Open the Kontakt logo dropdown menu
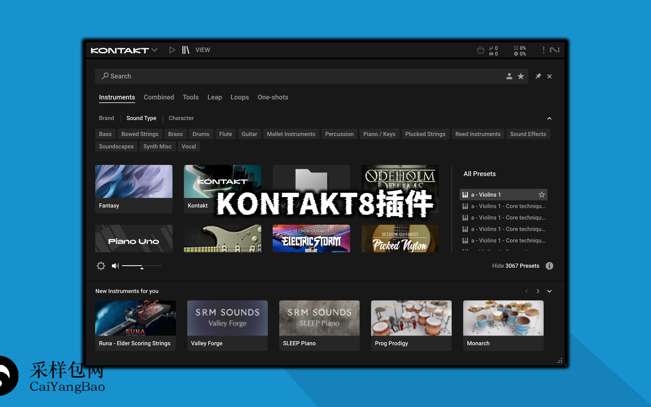 (154, 50)
